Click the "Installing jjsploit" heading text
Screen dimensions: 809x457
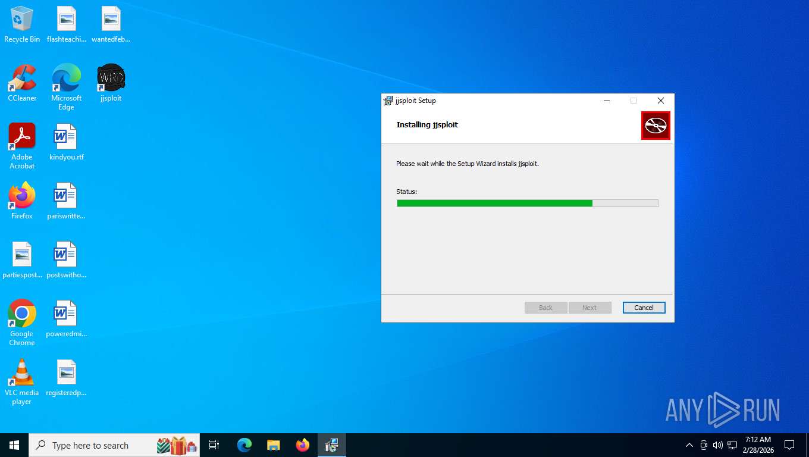point(427,125)
